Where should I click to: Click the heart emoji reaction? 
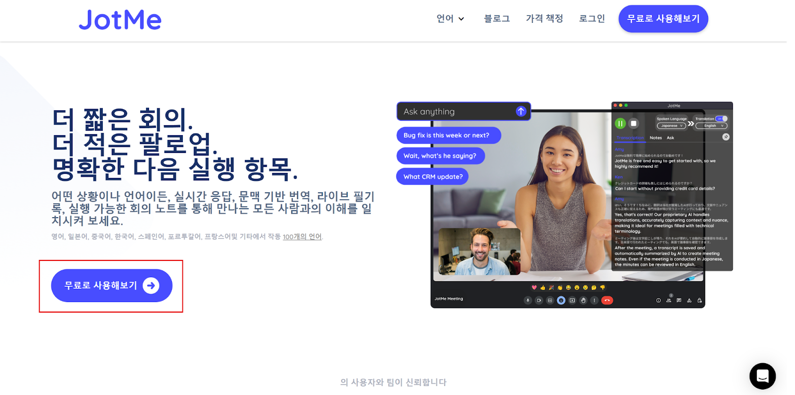[x=534, y=287]
